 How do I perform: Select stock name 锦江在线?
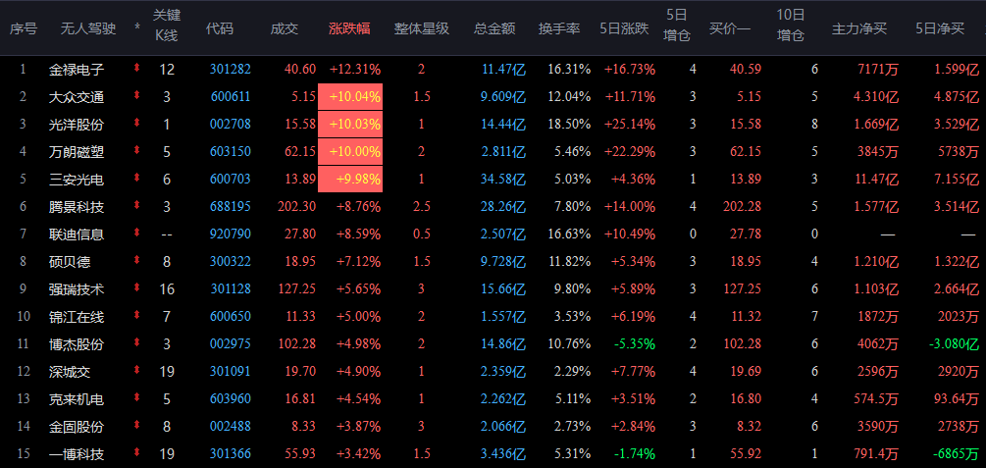tap(77, 316)
